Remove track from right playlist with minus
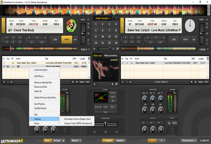The image size is (211, 144). pyautogui.click(x=127, y=82)
